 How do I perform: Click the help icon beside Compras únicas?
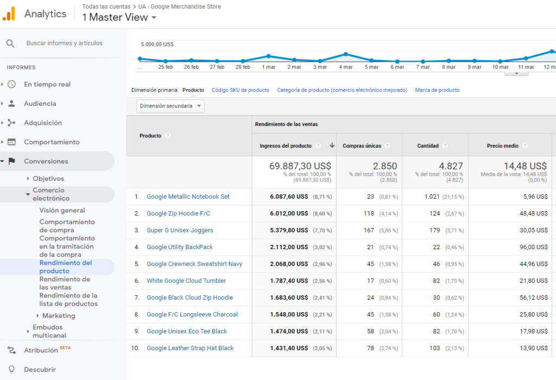[387, 145]
